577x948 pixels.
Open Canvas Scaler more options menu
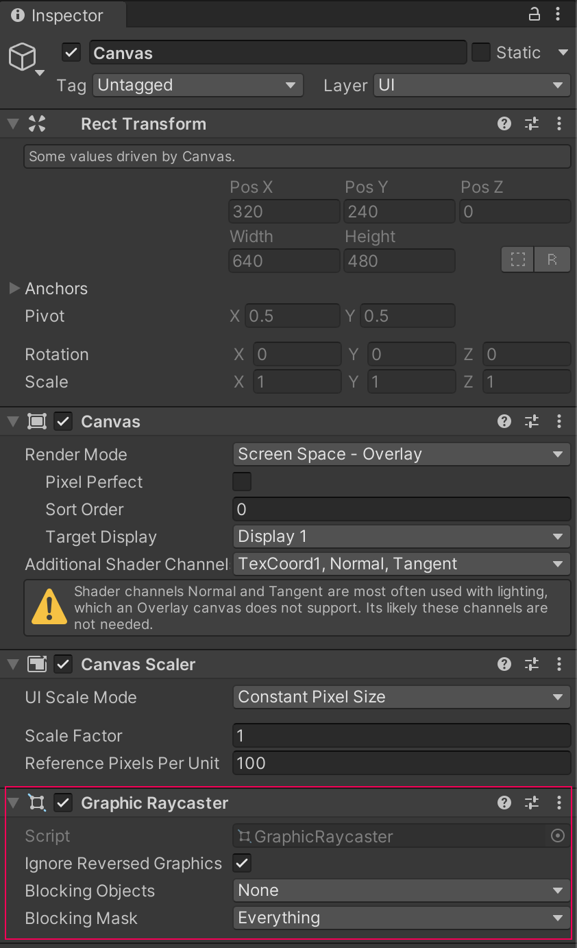(559, 664)
